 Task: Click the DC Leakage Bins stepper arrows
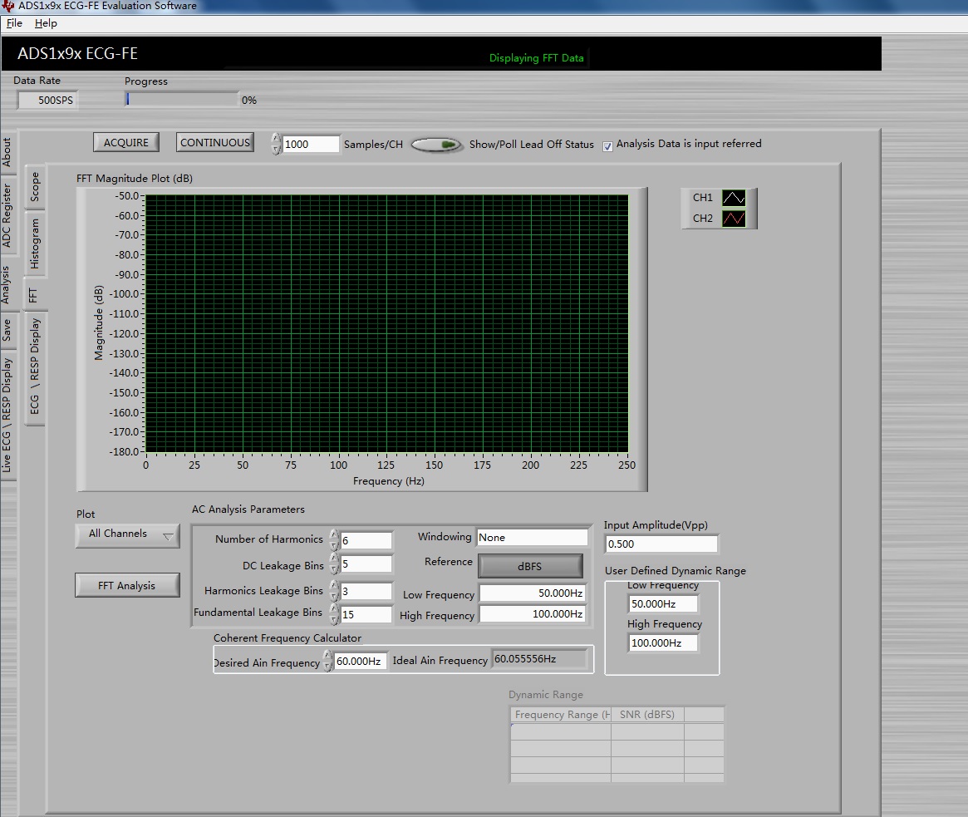point(334,565)
